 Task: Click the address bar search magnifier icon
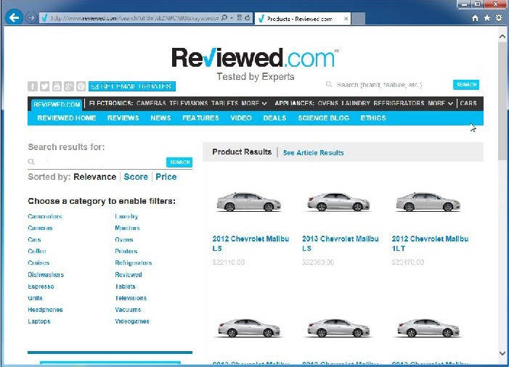224,17
